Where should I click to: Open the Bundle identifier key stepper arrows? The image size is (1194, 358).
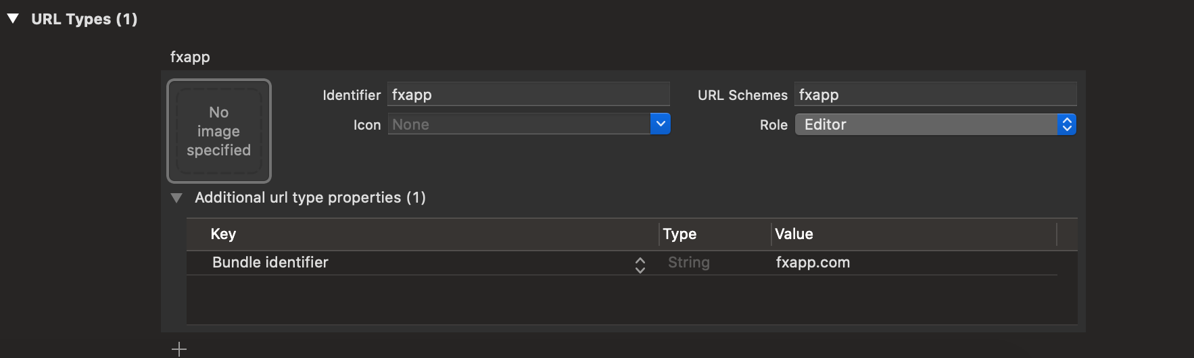coord(640,265)
